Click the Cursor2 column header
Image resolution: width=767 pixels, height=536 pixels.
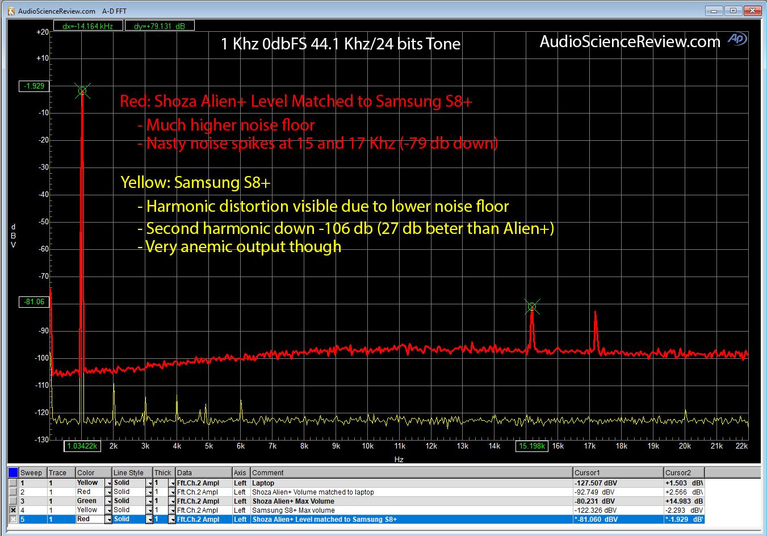(684, 472)
